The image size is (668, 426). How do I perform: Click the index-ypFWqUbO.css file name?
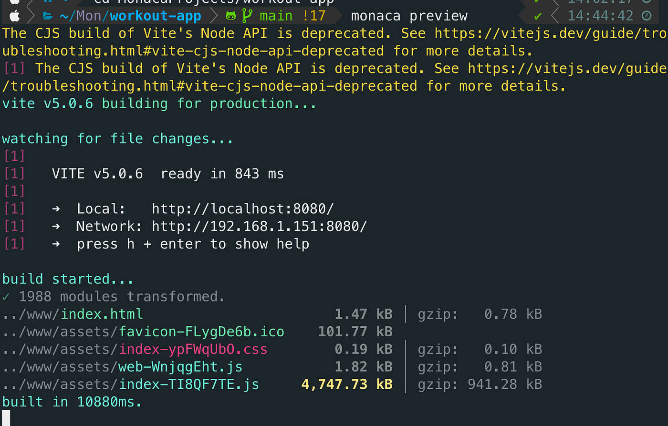(193, 349)
